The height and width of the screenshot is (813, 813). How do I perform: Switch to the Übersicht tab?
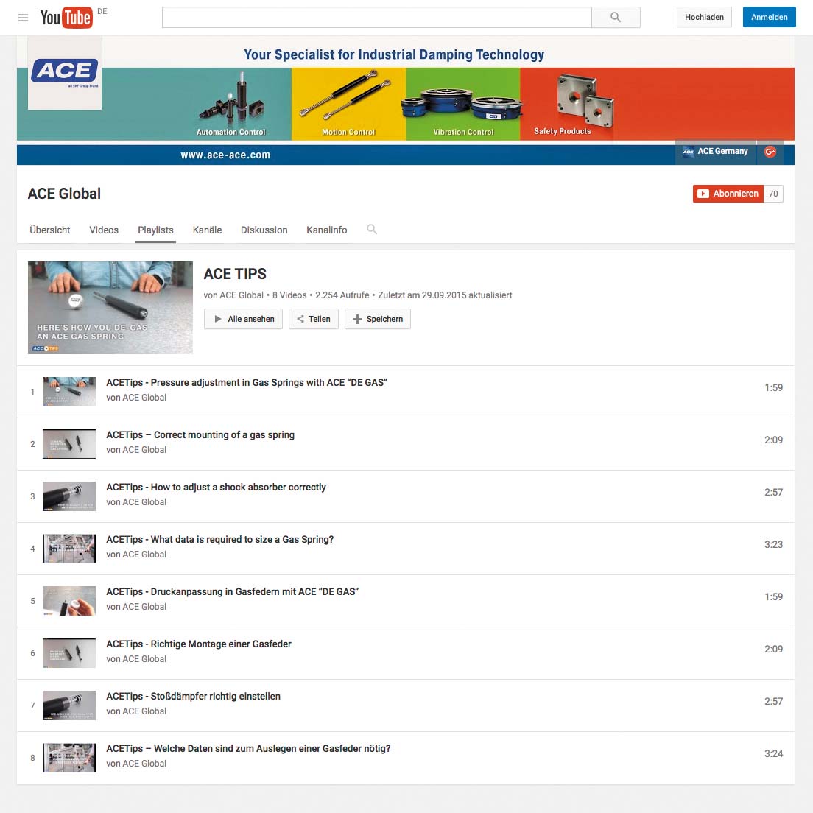click(50, 230)
